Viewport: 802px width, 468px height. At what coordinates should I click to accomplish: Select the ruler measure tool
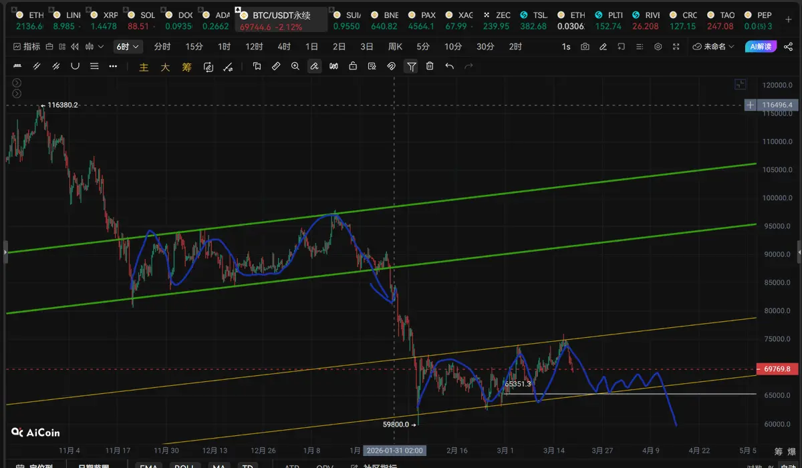[276, 66]
